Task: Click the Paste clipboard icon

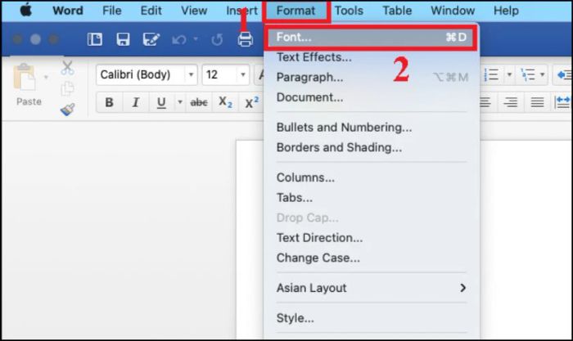Action: click(x=25, y=78)
